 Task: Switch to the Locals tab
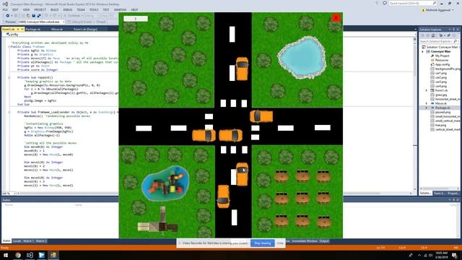[x=17, y=241]
